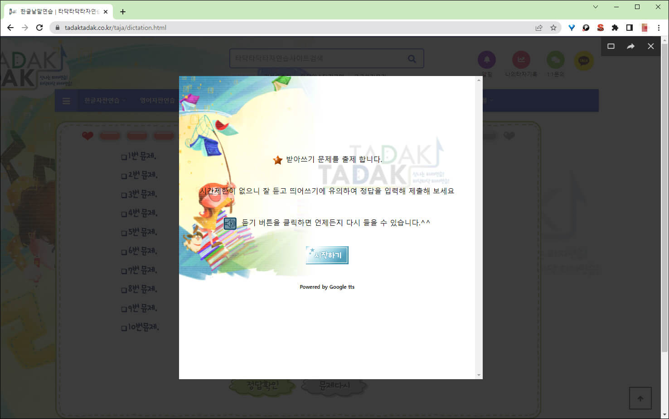
Task: Open the yellow KakaoTalk icon
Action: (x=584, y=59)
